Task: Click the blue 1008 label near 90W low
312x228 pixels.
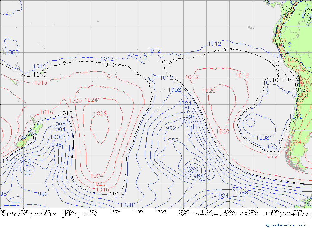Action: tap(263, 138)
